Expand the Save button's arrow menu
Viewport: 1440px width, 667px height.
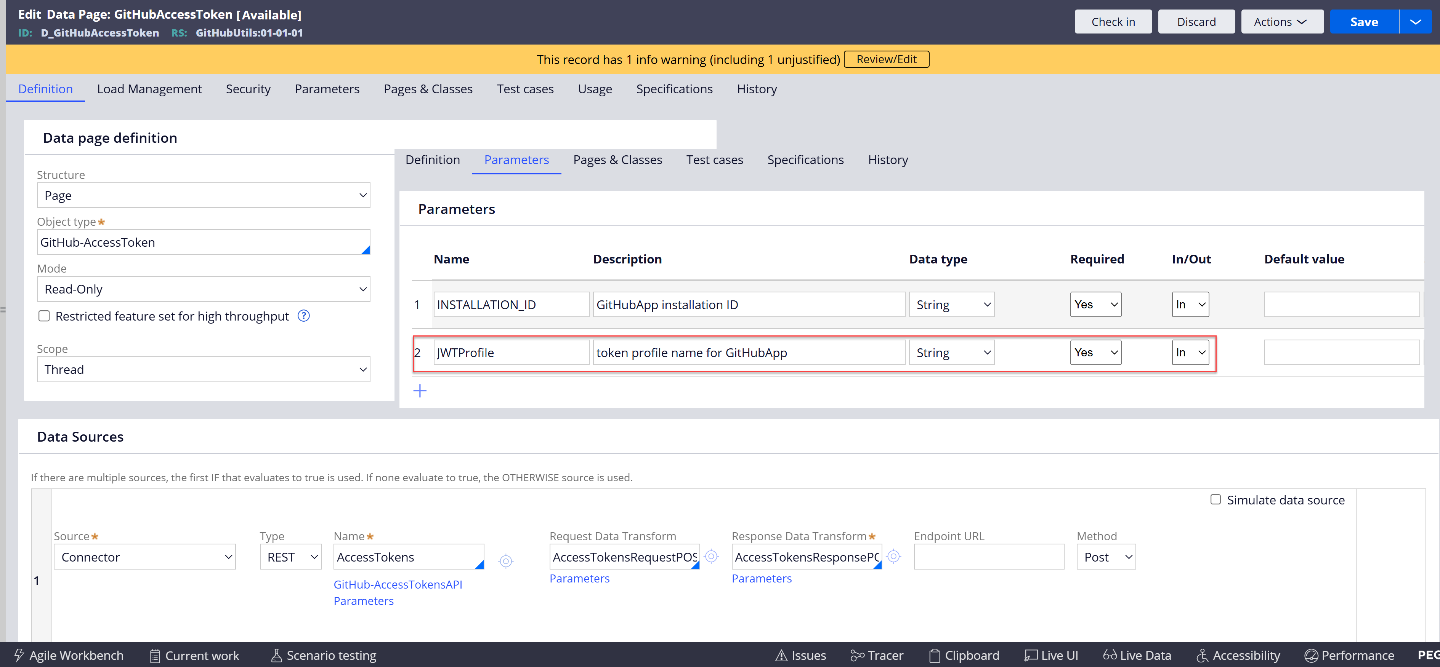point(1415,22)
